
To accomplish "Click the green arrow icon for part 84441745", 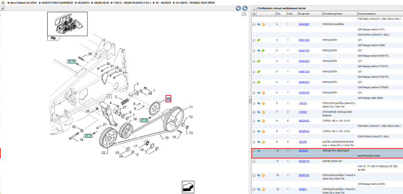I will click(x=263, y=51).
